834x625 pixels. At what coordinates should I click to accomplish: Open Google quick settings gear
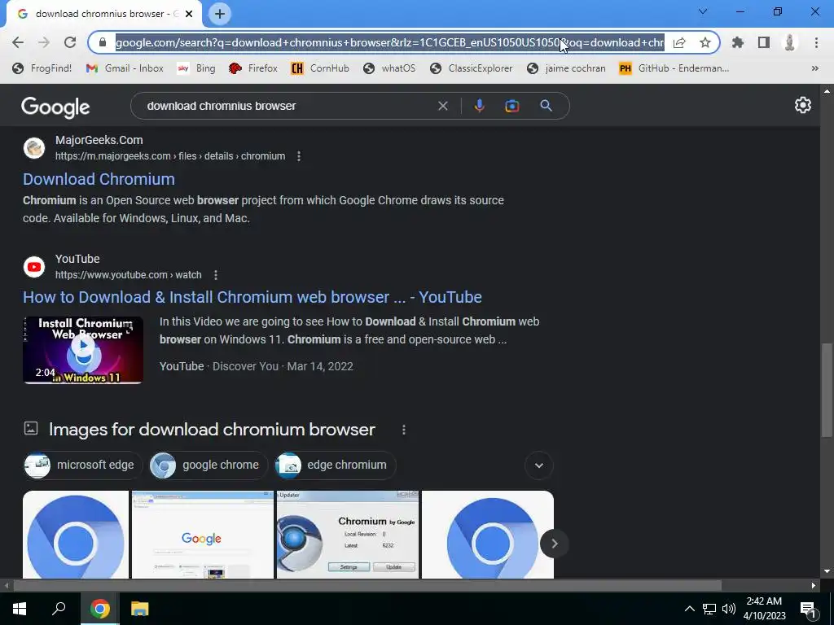[802, 105]
